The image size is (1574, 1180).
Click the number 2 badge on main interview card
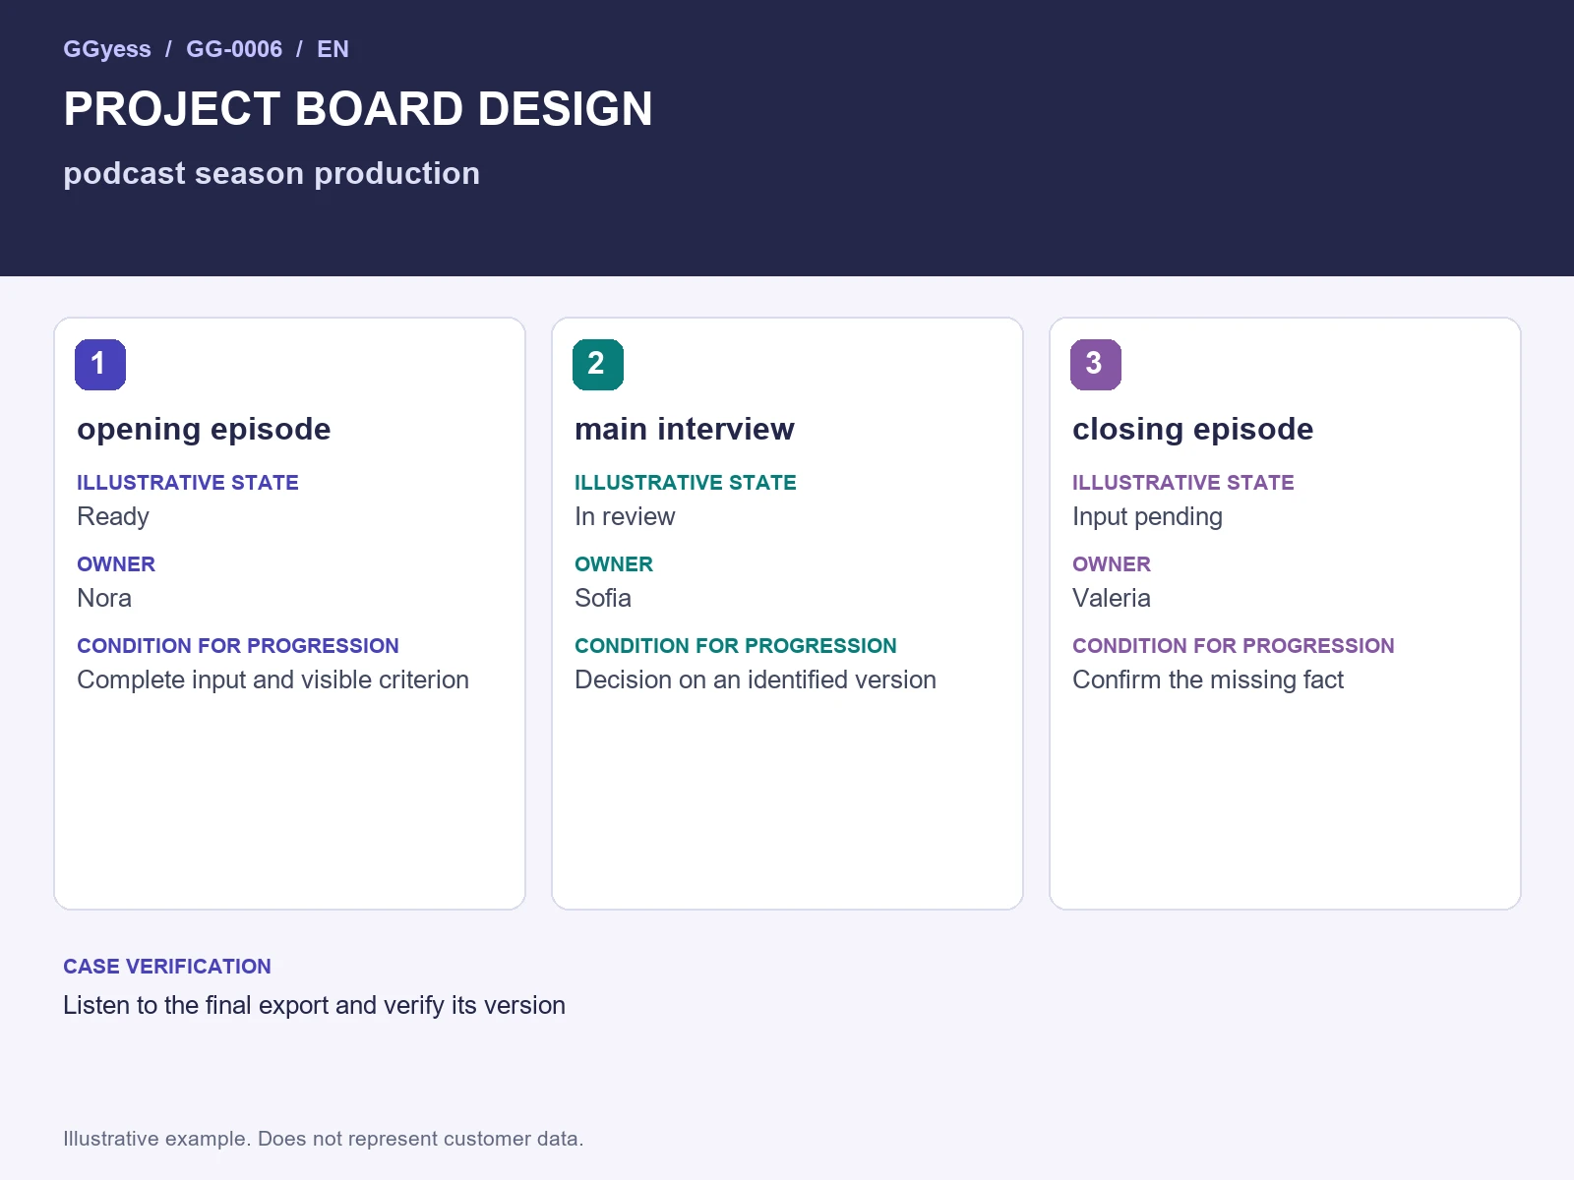pyautogui.click(x=598, y=364)
